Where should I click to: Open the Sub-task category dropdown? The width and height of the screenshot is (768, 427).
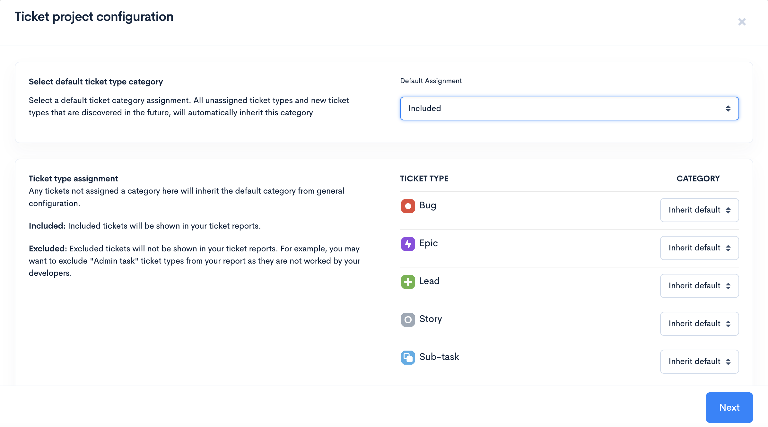click(699, 362)
